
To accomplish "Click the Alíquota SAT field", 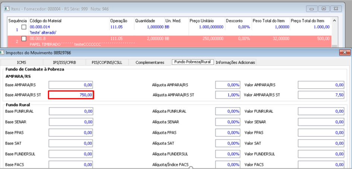I will coord(227,143).
